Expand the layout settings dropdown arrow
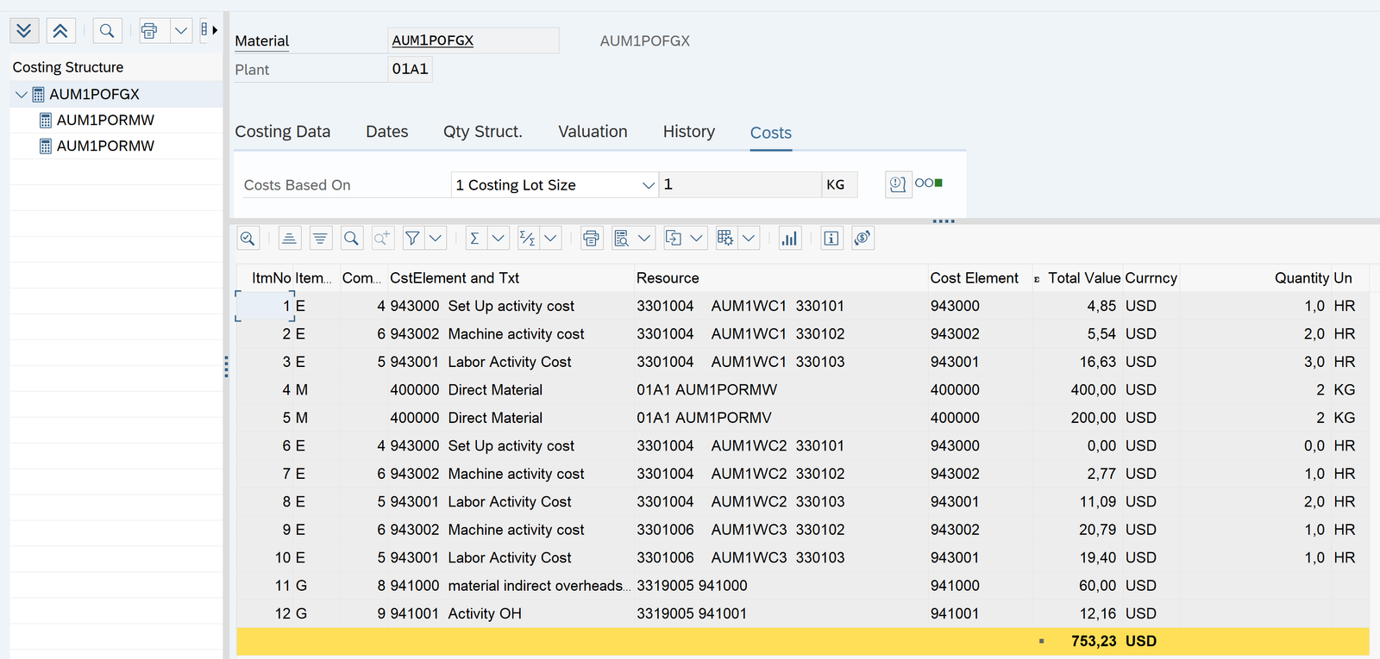This screenshot has width=1380, height=659. pos(749,239)
